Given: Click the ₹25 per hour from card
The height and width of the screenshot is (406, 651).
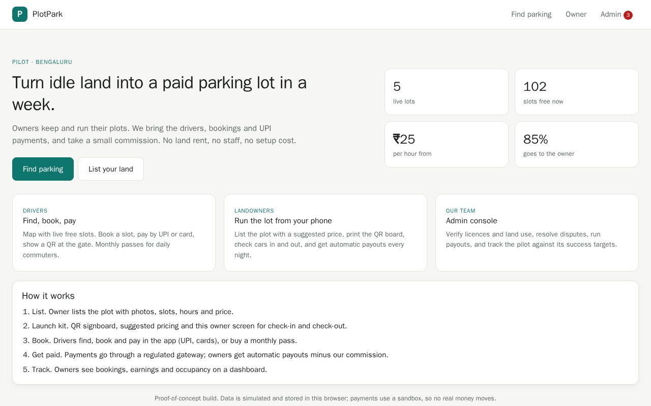Looking at the screenshot, I should pos(447,144).
